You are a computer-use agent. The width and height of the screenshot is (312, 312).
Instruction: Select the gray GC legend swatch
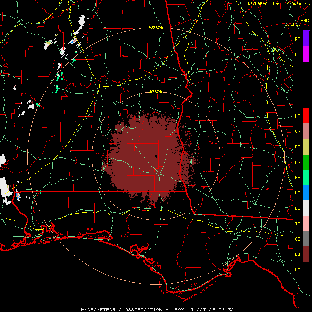306,239
